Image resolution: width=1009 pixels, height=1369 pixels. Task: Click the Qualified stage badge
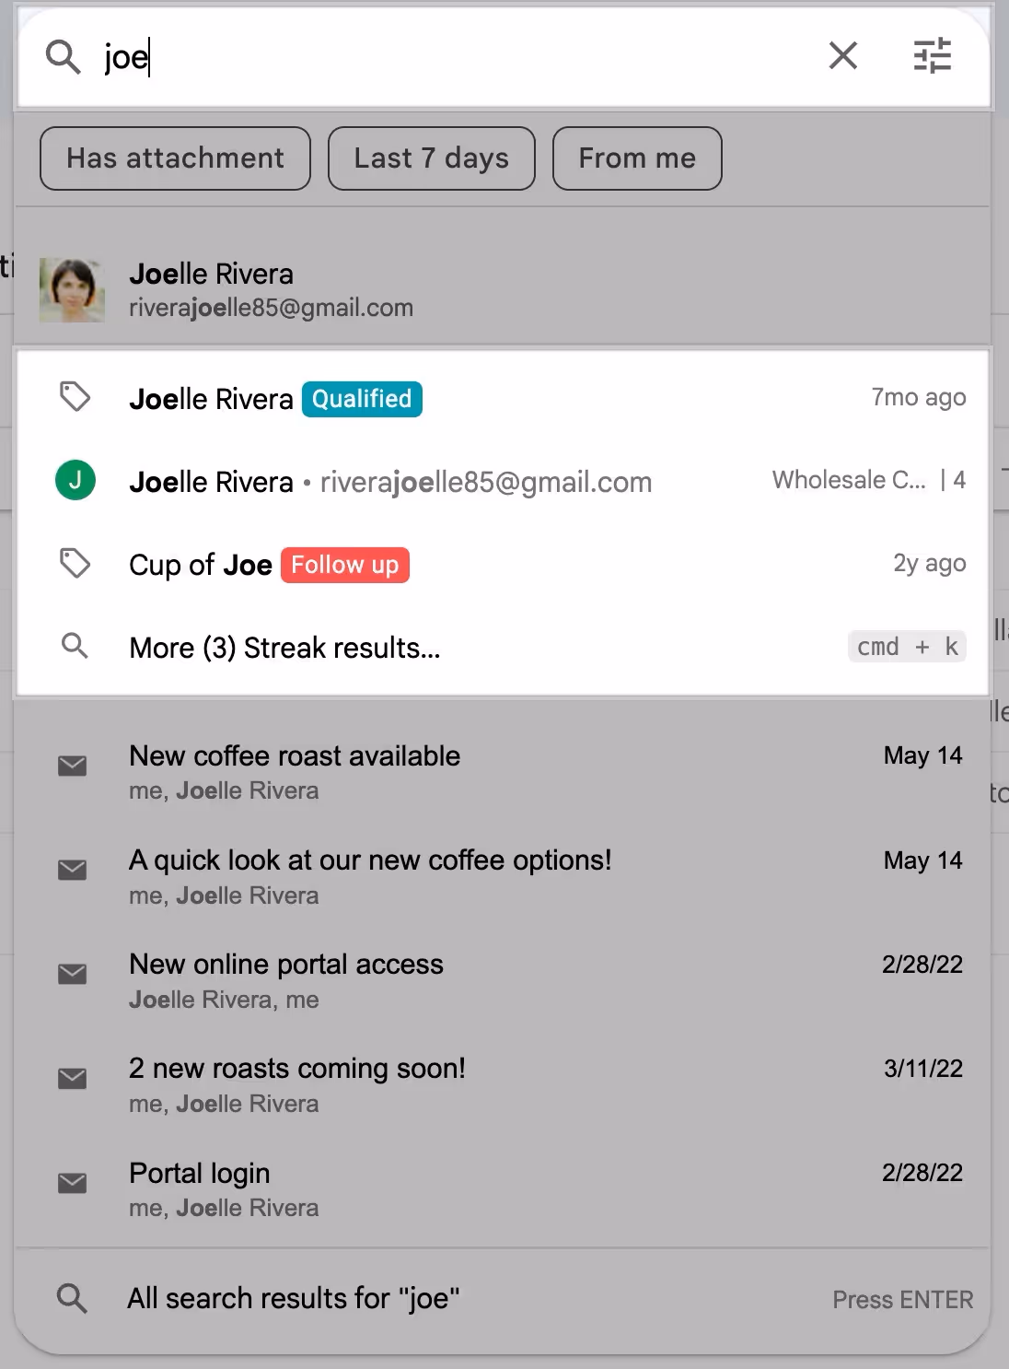361,399
